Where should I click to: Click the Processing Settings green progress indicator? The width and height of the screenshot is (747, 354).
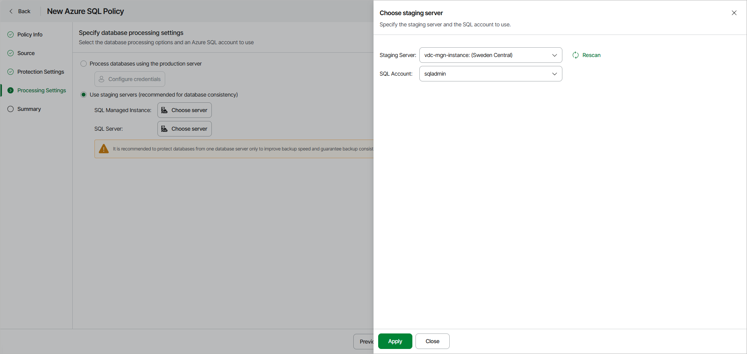pyautogui.click(x=10, y=90)
